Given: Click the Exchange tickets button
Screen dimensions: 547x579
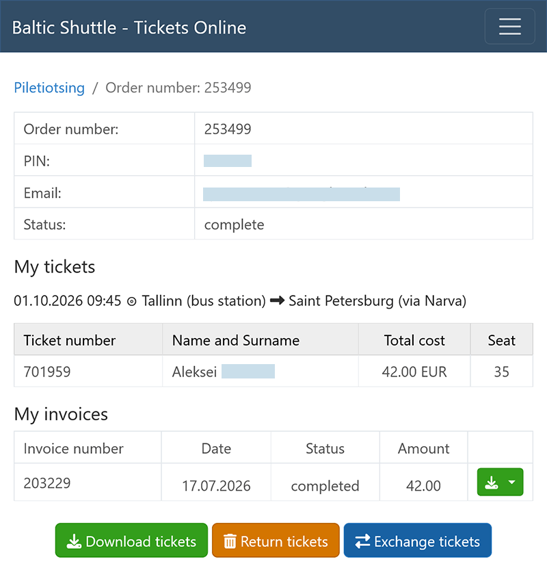Looking at the screenshot, I should 418,540.
